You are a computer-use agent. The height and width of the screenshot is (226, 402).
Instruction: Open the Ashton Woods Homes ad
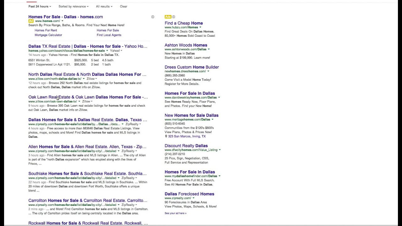point(186,45)
